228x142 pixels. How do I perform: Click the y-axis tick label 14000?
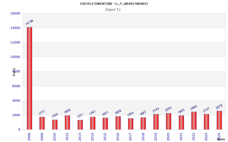coord(15,28)
